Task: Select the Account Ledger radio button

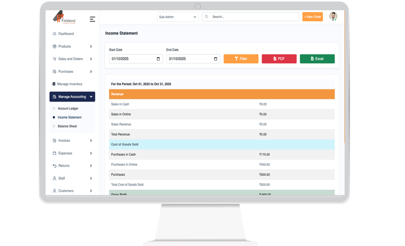Action: coord(54,109)
